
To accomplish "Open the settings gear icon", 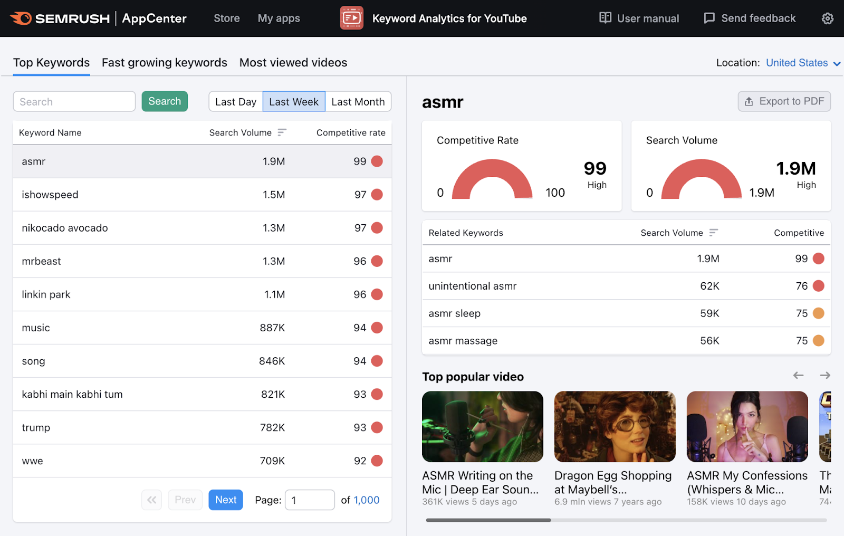I will pyautogui.click(x=827, y=18).
